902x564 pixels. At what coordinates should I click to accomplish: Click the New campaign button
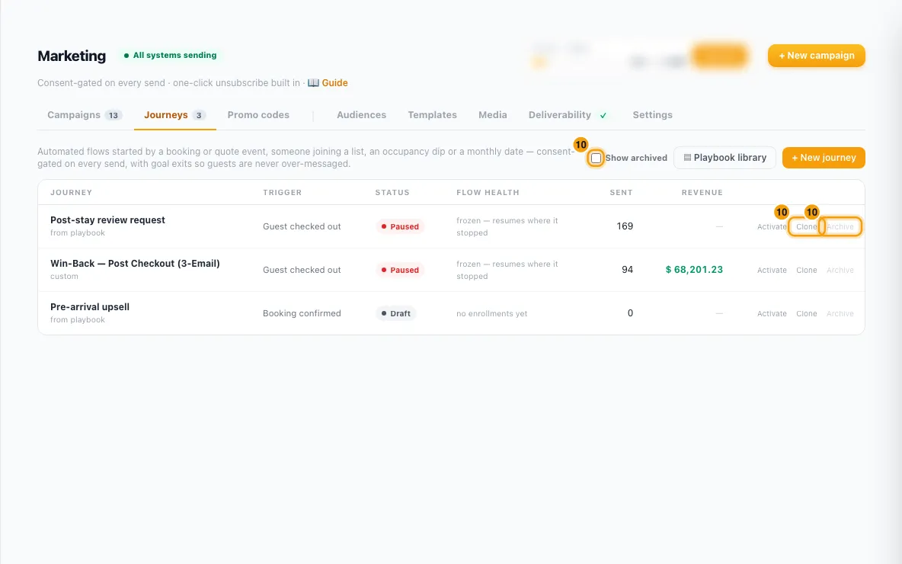coord(816,56)
